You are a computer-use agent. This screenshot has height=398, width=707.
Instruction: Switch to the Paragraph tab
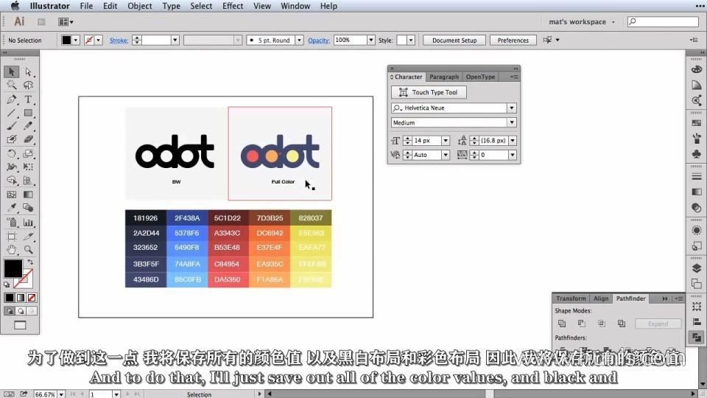pyautogui.click(x=443, y=77)
